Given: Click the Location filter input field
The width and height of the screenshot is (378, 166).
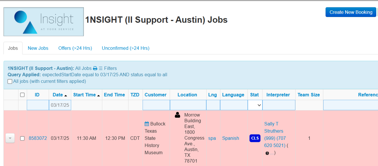Looking at the screenshot, I should 188,105.
